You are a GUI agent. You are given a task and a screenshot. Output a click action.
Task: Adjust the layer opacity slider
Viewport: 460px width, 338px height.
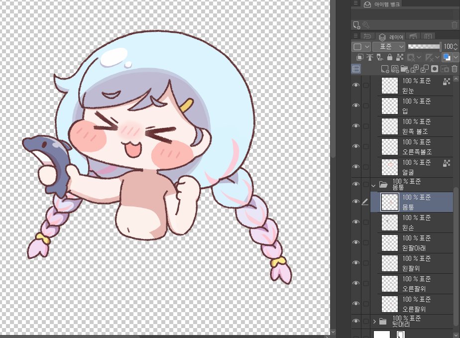424,47
